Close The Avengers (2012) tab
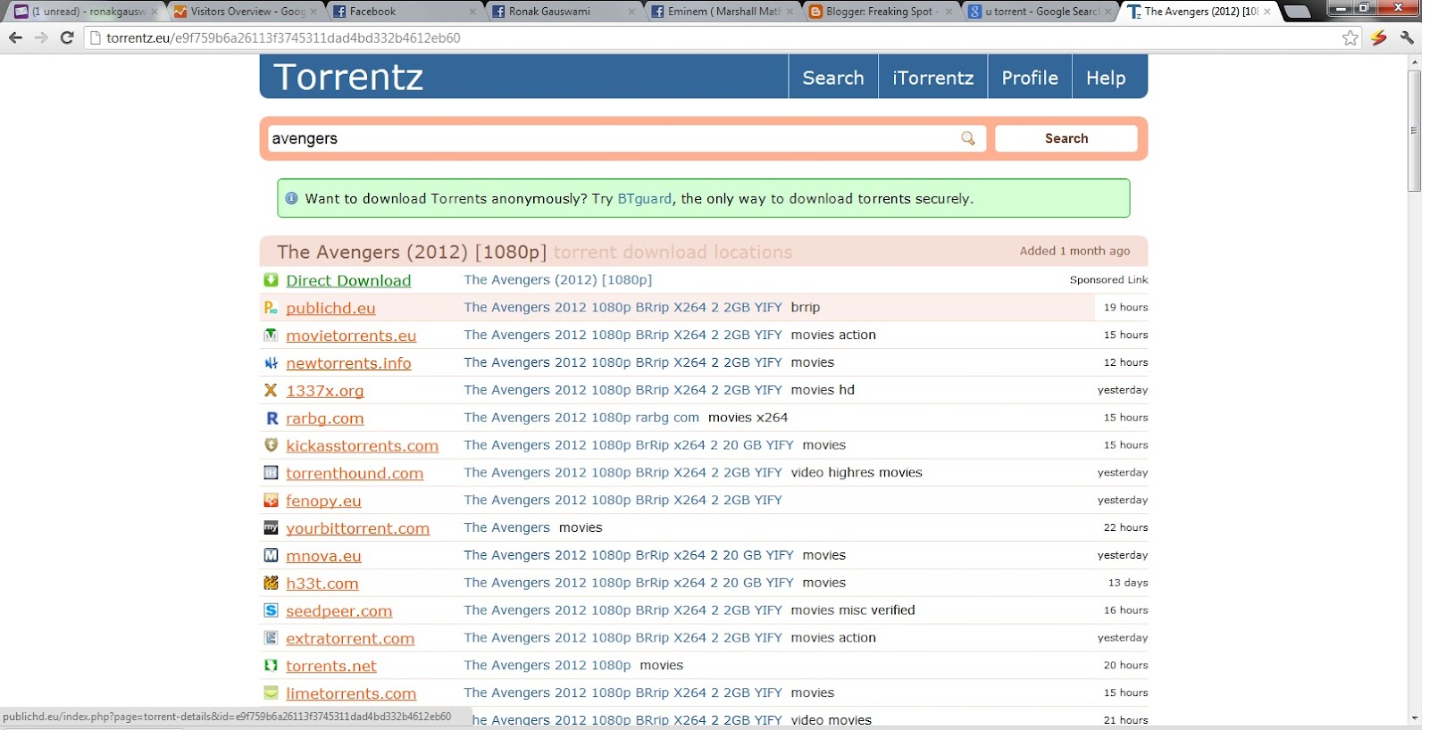Screen dimensions: 1429x730 (x=1266, y=12)
